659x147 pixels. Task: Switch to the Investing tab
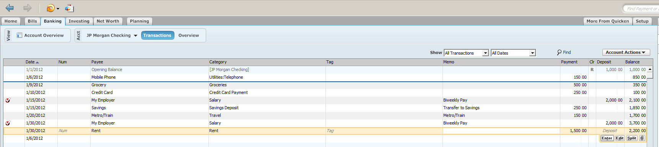coord(79,21)
